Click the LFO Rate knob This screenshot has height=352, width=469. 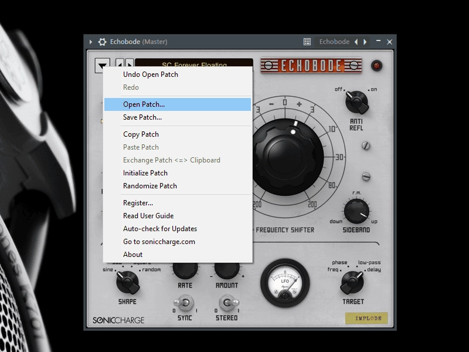coord(185,270)
